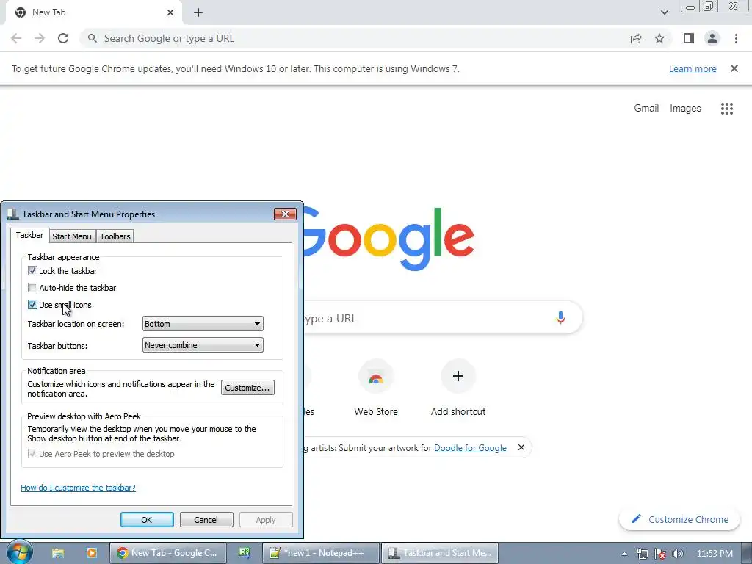Open network icon in system tray
This screenshot has width=752, height=564.
coord(643,554)
